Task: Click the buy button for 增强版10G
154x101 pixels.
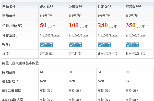Action: tap(132, 45)
